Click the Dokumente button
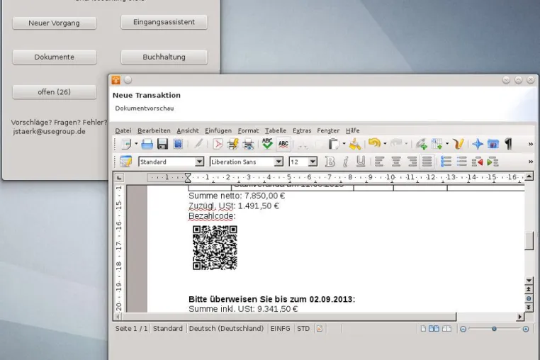Screen dimensions: 540x360 (x=55, y=57)
